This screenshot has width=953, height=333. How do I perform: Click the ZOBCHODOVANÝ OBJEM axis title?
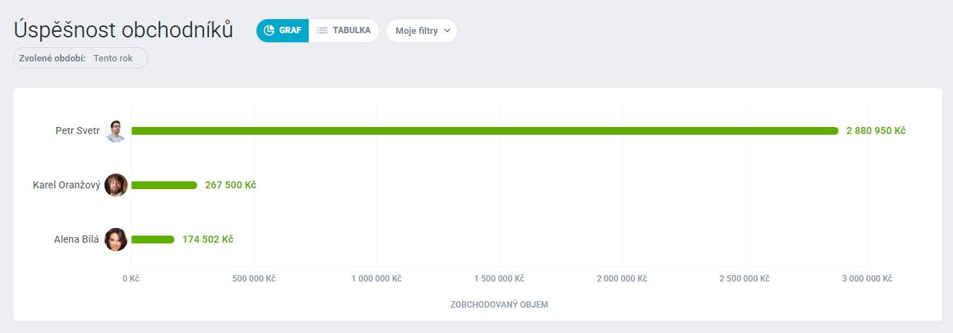click(x=499, y=305)
